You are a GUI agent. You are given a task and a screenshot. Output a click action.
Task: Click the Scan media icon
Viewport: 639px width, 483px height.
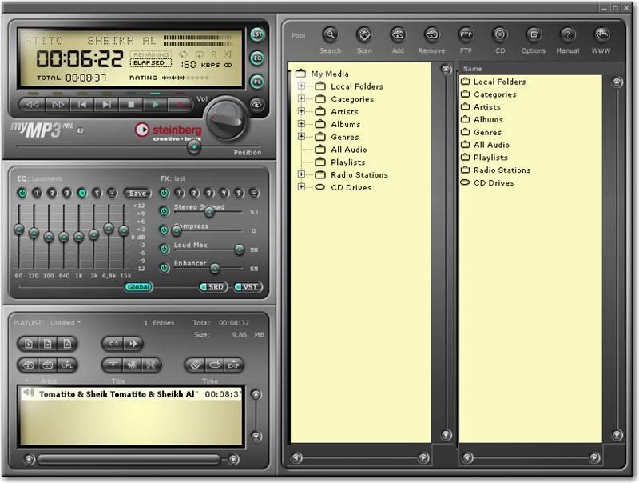coord(364,35)
